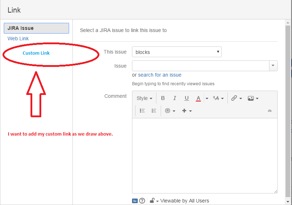Image resolution: width=292 pixels, height=205 pixels.
Task: Open the Style dropdown
Action: [x=144, y=98]
